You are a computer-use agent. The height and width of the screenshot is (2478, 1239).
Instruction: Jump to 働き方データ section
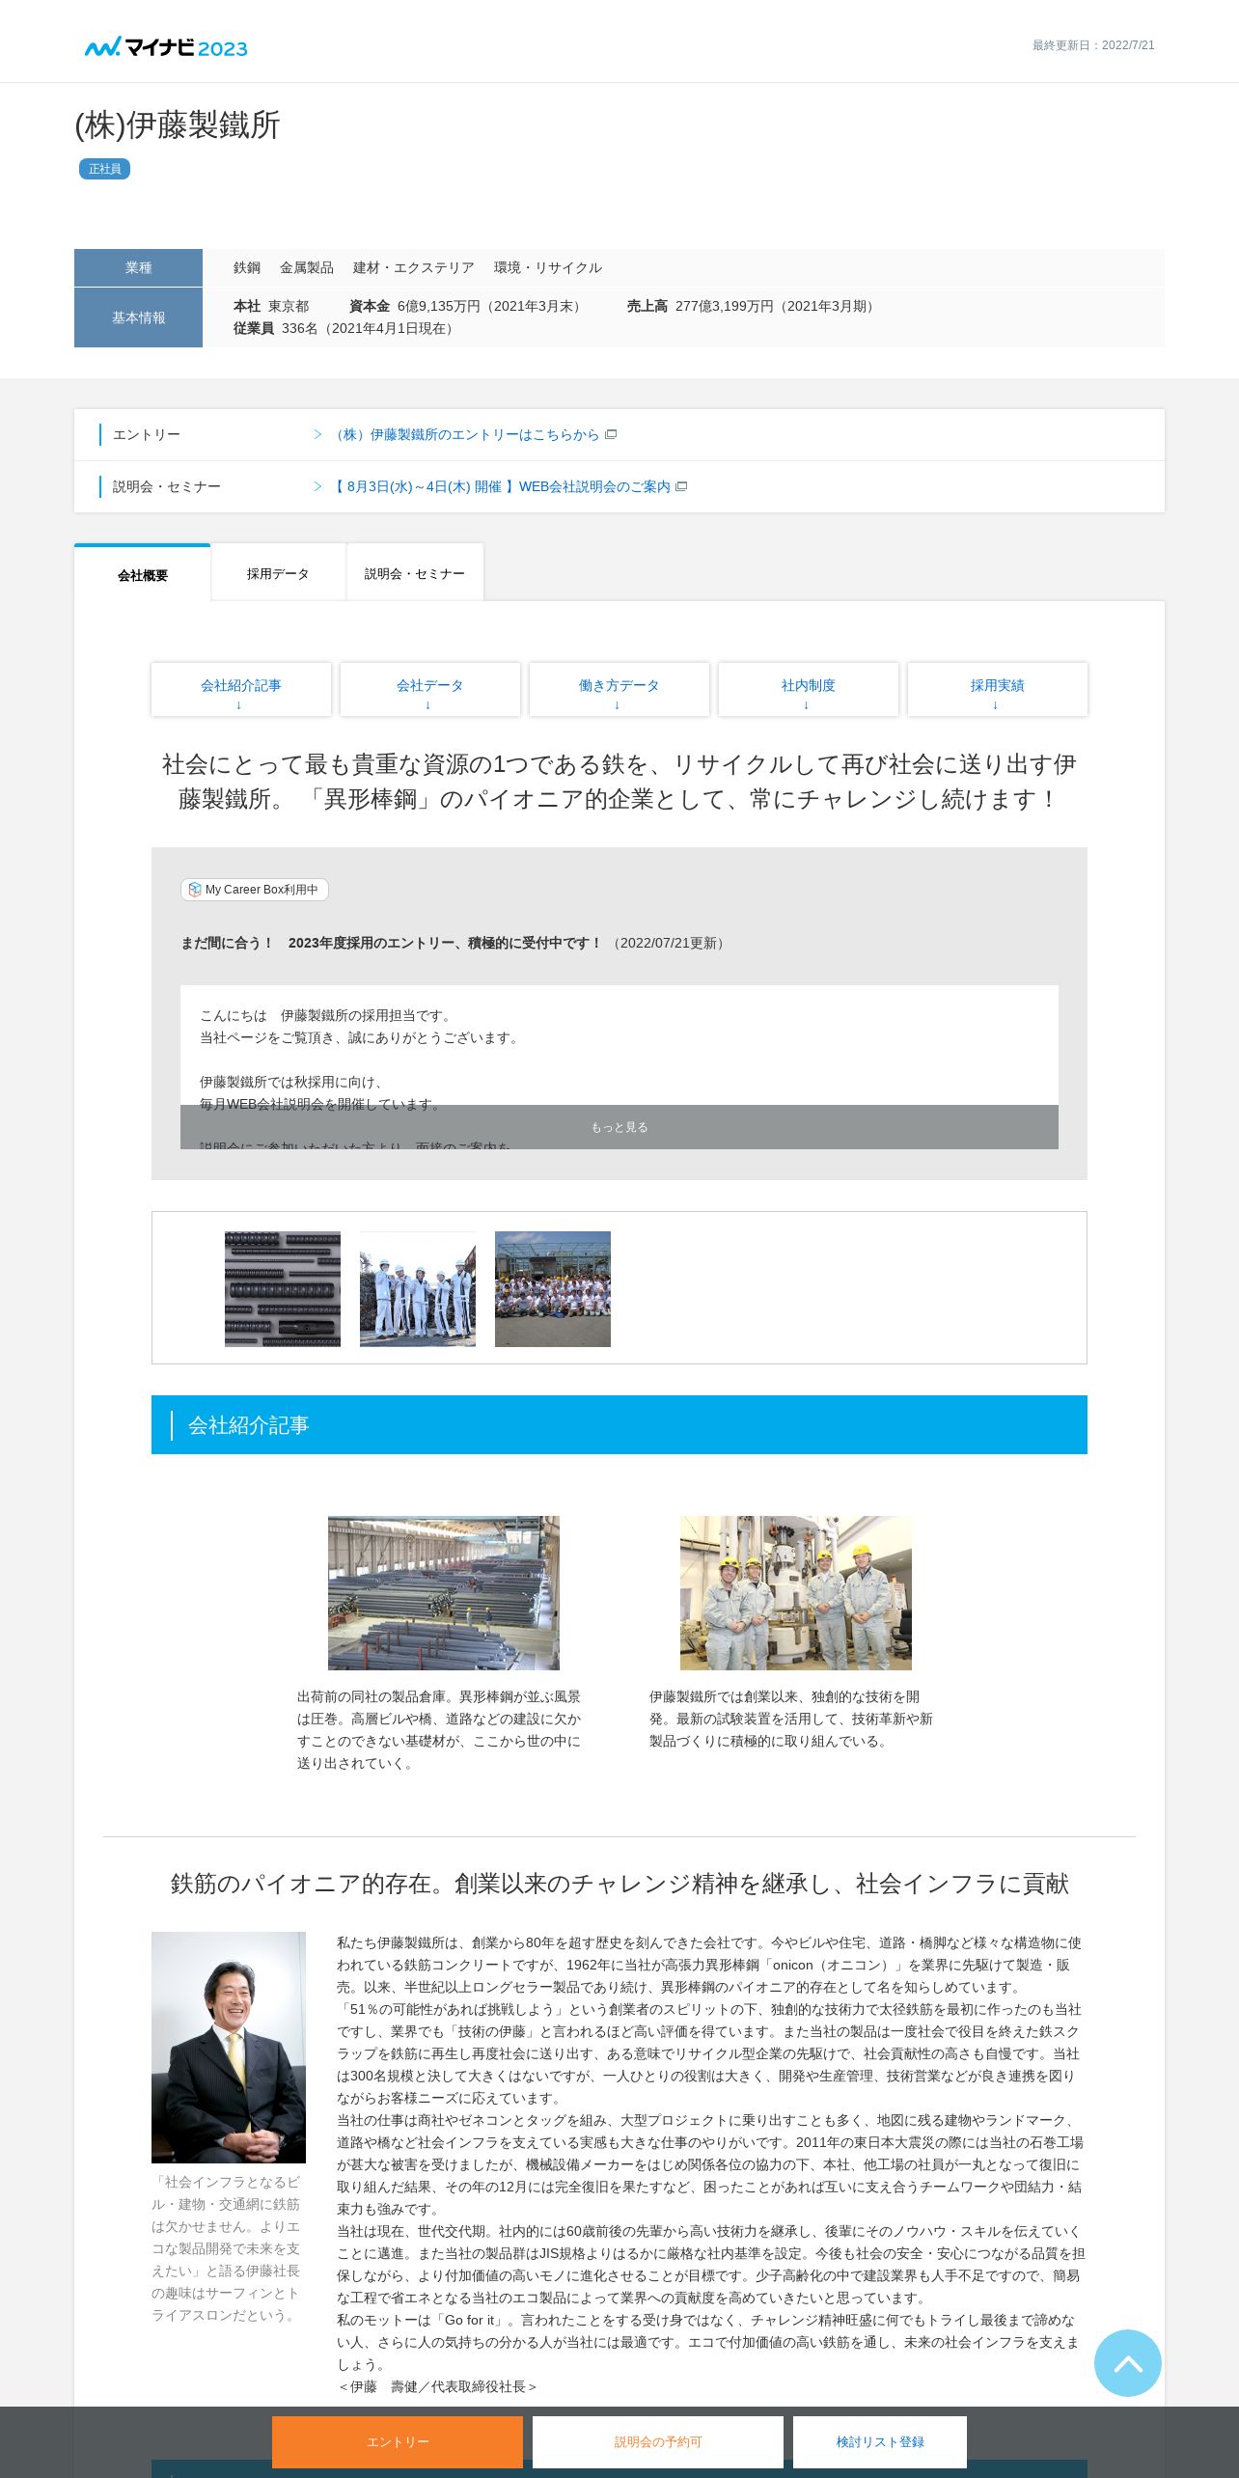click(x=619, y=690)
